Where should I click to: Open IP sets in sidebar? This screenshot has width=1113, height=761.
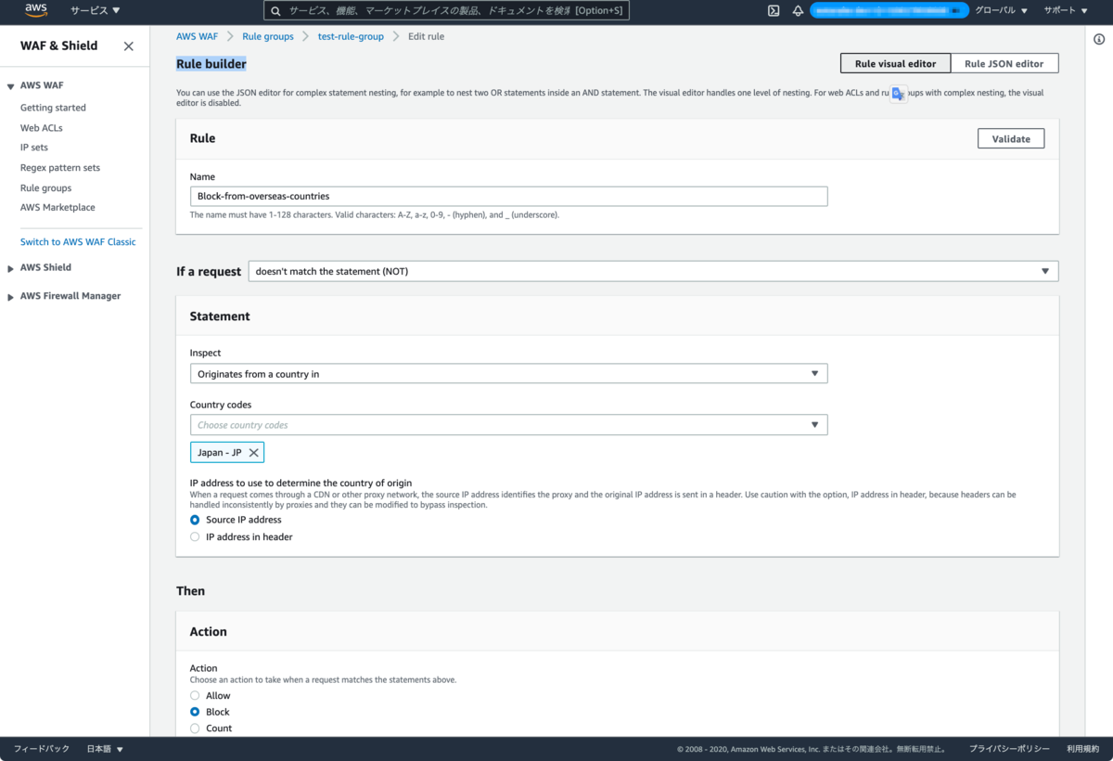34,148
